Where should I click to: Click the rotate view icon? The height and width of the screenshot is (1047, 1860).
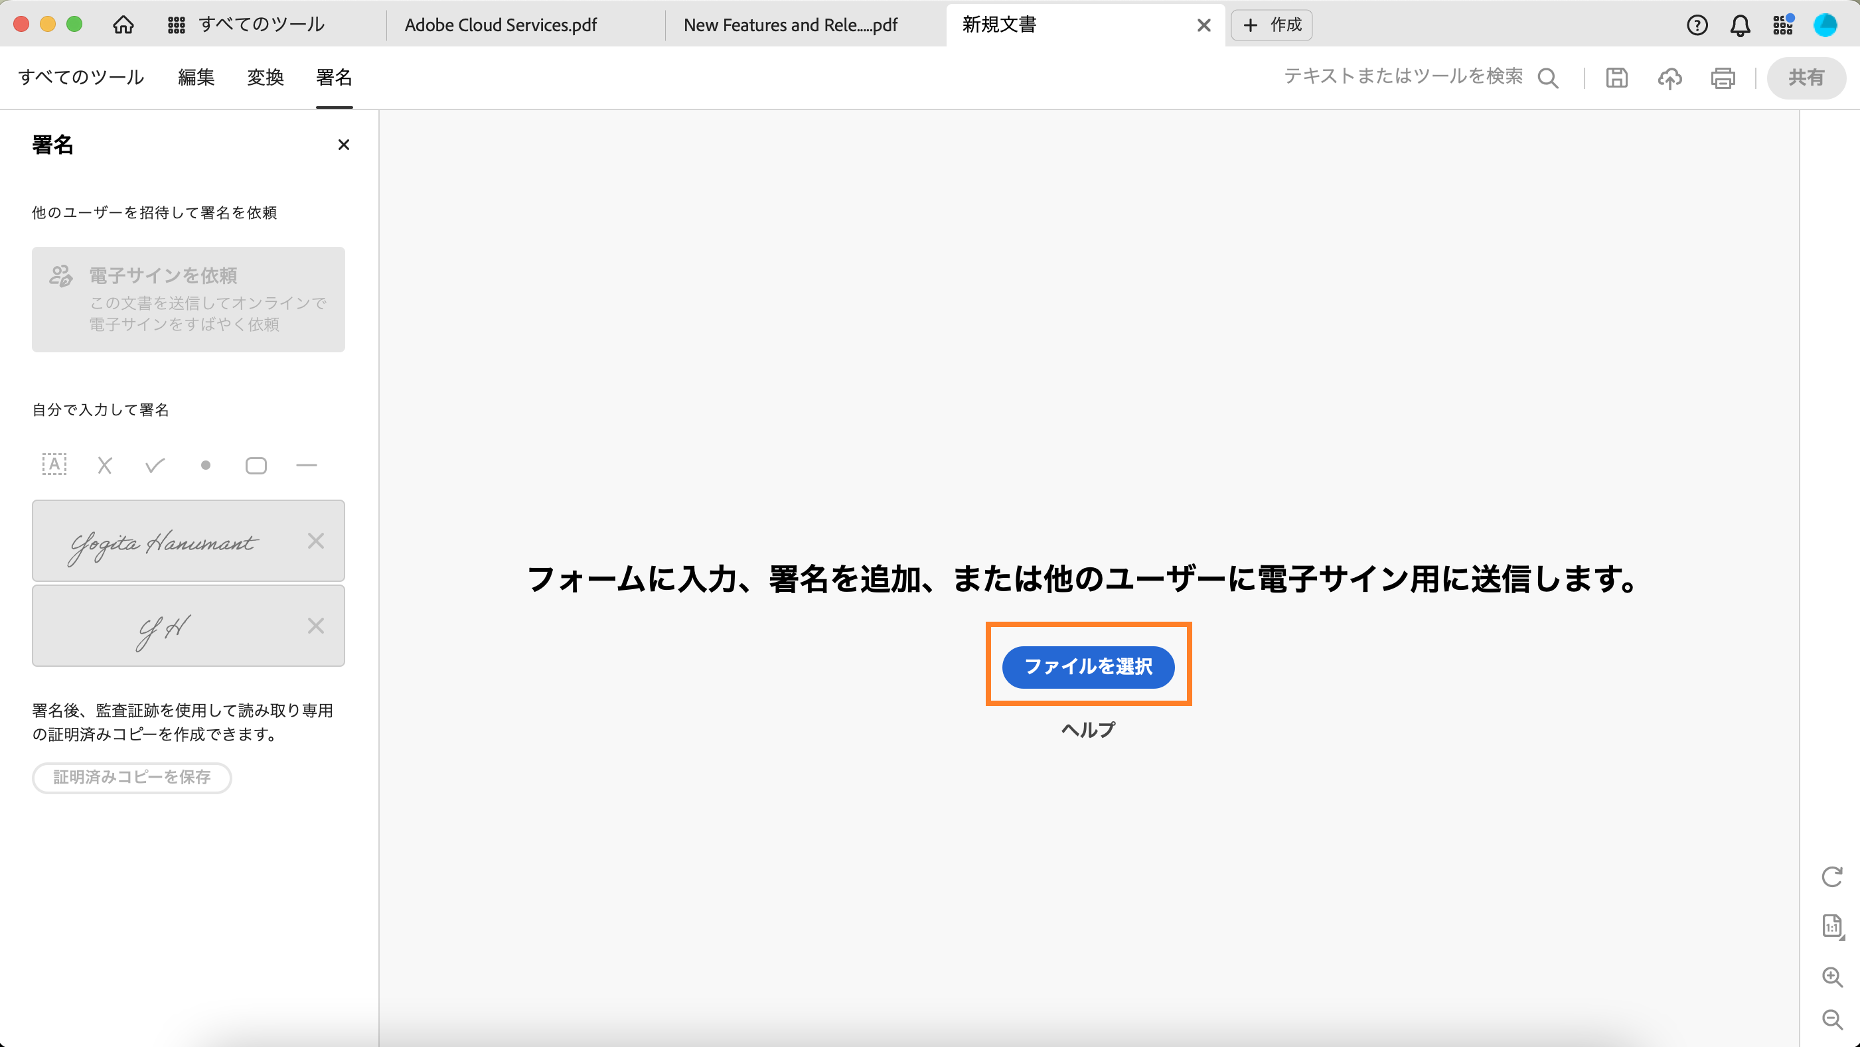(1832, 876)
